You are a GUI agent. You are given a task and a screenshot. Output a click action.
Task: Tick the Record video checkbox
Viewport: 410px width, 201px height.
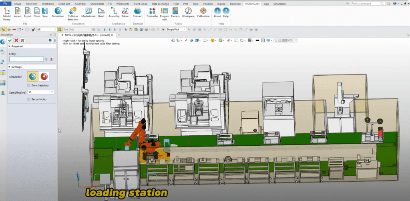(x=28, y=99)
